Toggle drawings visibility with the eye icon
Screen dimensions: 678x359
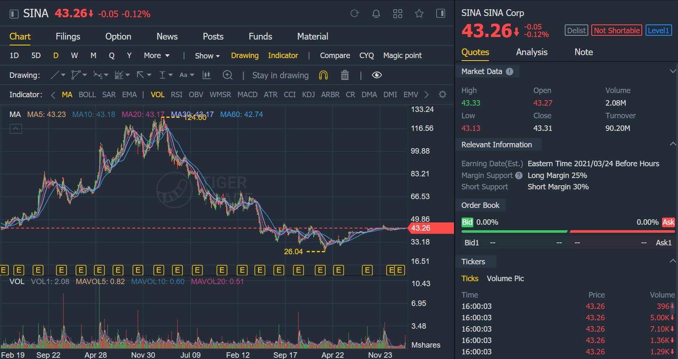click(377, 75)
